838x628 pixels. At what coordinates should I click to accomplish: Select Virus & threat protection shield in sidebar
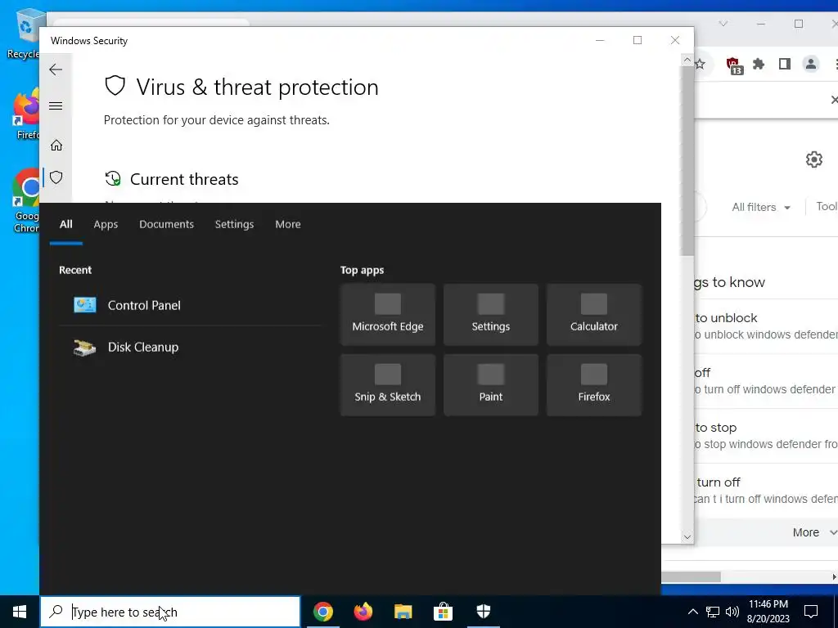56,177
